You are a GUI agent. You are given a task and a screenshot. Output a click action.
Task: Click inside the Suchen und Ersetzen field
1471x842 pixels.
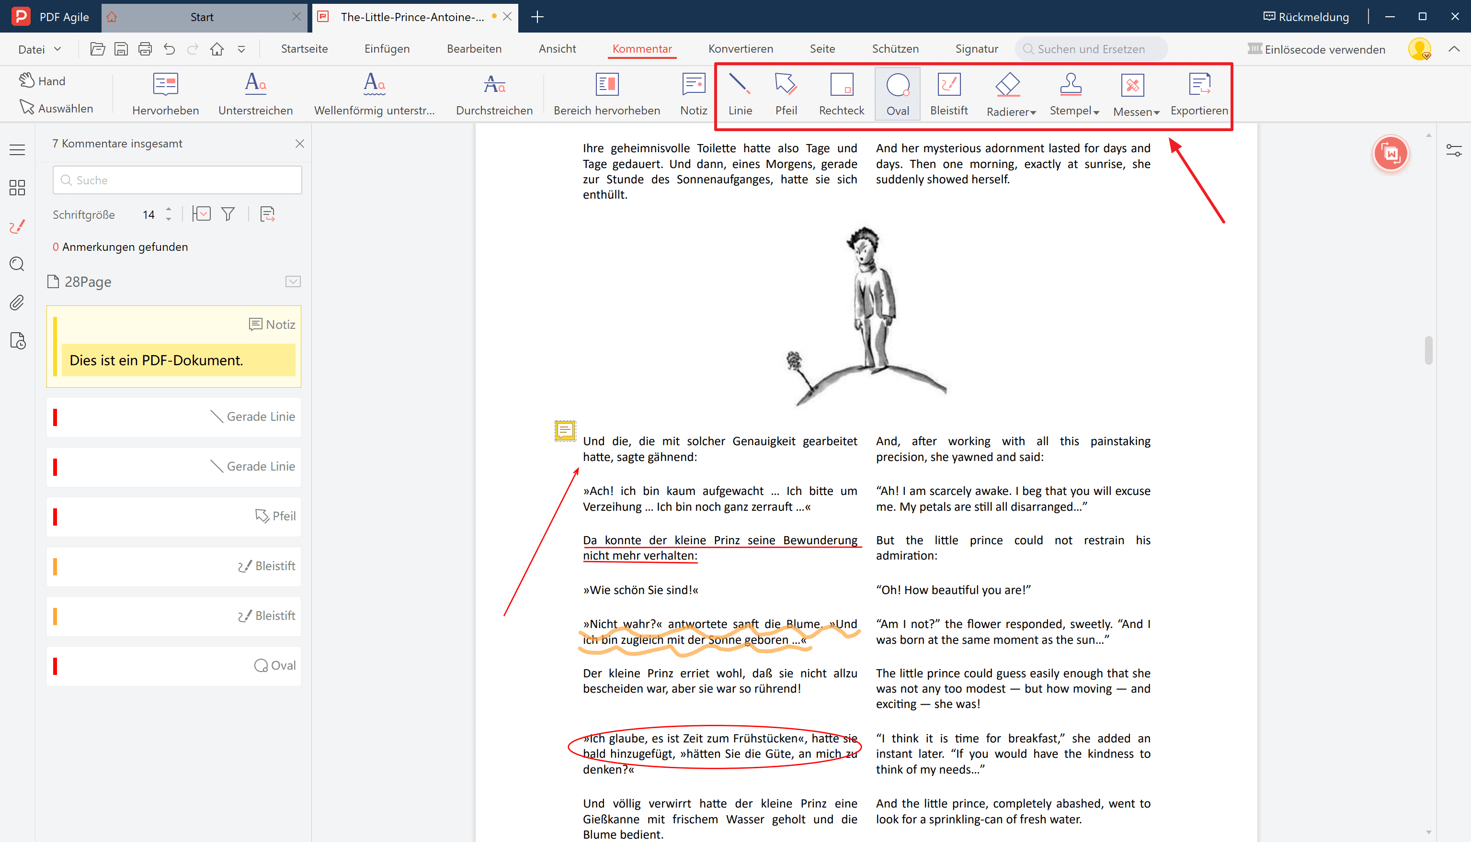click(1094, 48)
